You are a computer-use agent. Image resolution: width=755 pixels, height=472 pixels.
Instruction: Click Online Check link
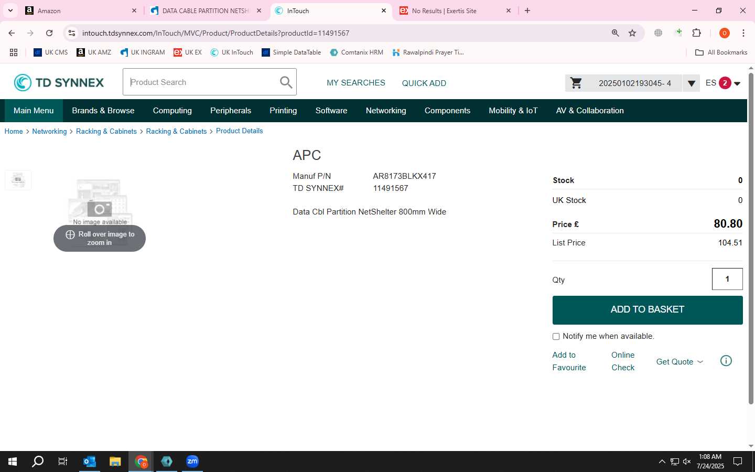[x=623, y=361]
